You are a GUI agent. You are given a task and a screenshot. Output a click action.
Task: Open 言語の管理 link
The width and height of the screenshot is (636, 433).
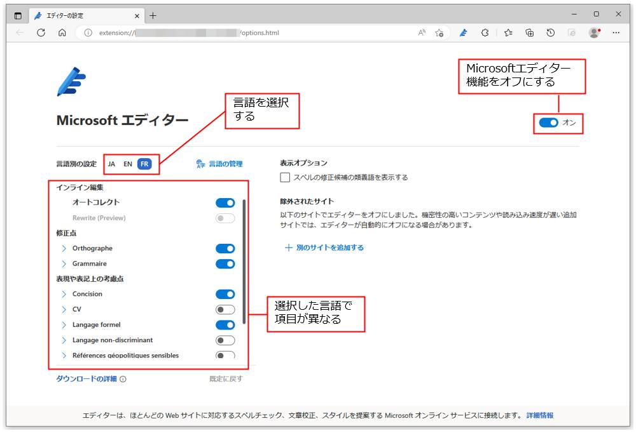point(219,164)
